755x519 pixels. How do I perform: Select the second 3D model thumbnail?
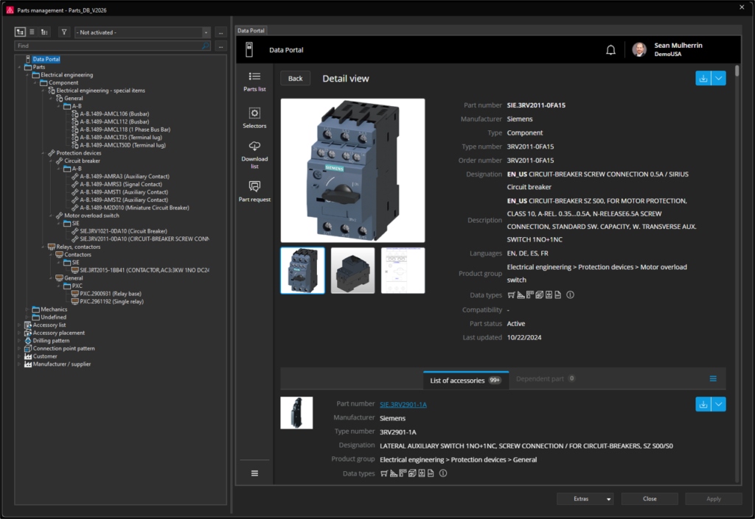353,271
